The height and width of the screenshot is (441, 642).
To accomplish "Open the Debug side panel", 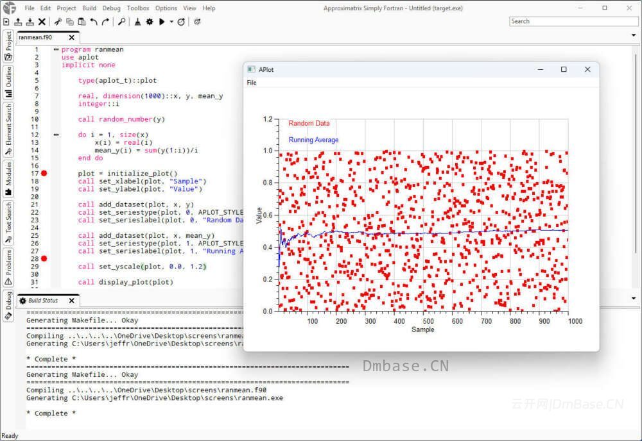I will pos(8,306).
